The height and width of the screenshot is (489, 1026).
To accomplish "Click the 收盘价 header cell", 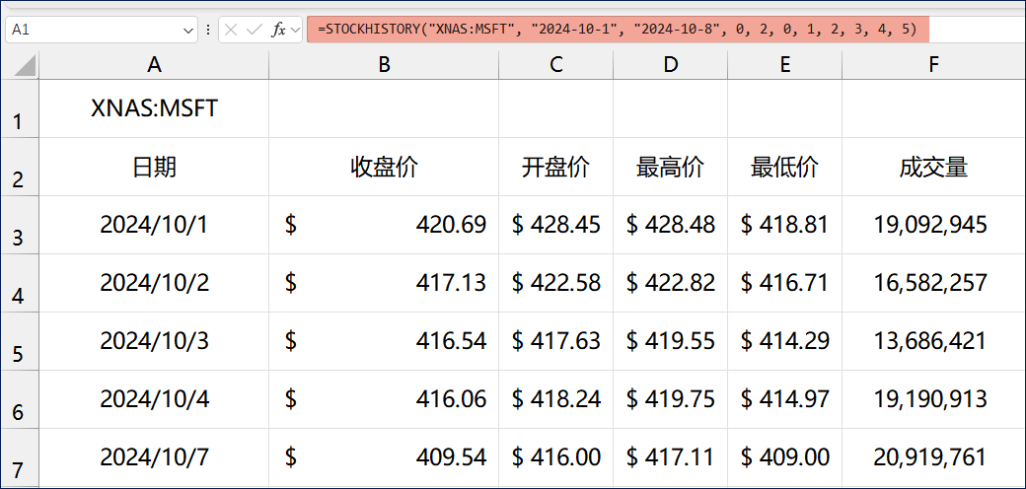I will coord(384,168).
